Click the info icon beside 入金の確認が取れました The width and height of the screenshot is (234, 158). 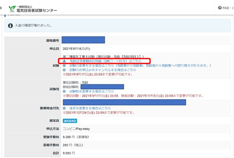tap(10, 25)
